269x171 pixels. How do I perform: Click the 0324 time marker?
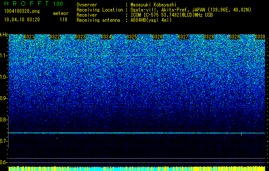tap(106, 37)
